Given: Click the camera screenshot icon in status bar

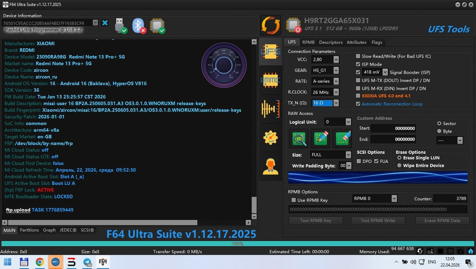Looking at the screenshot, I should (460, 252).
